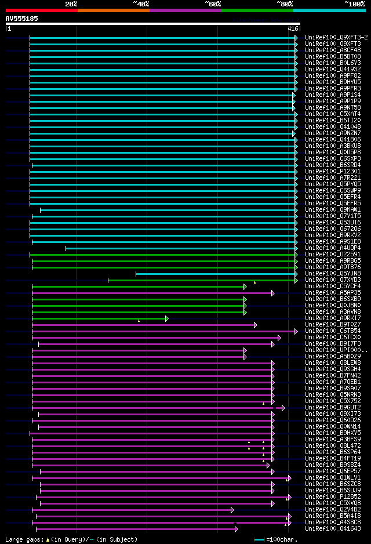Click the UniRef100_C5XAT4 label
This screenshot has width=371, height=544.
pyautogui.click(x=333, y=114)
